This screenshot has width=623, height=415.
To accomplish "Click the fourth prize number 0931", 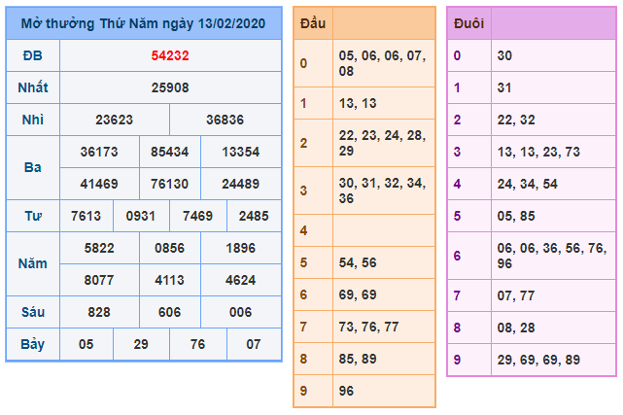I will [141, 216].
